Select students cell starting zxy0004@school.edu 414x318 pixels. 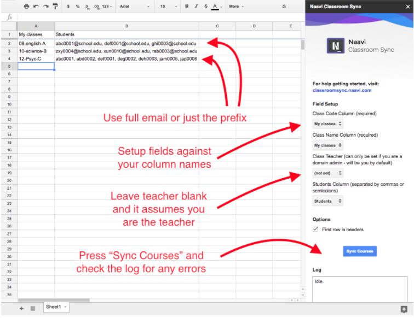coord(127,51)
